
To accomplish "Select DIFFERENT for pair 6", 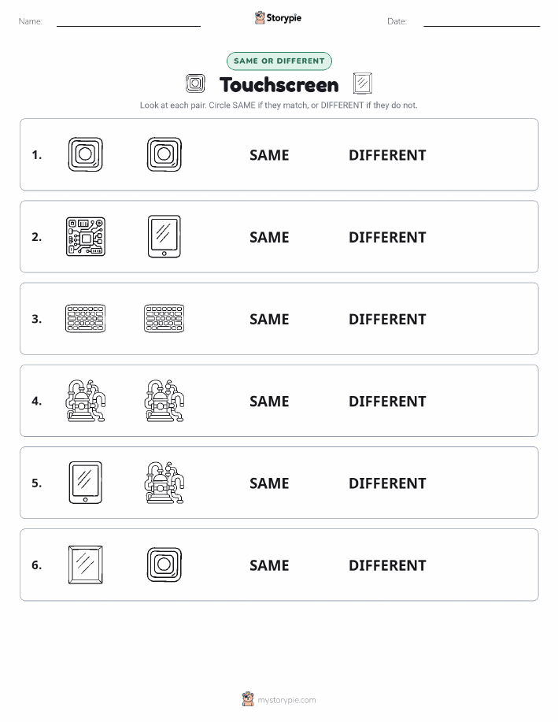I will pos(387,565).
